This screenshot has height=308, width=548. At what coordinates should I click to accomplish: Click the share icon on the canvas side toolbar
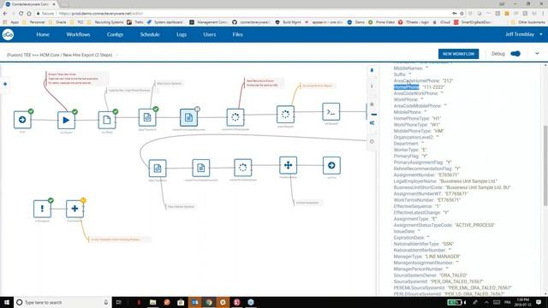[372, 123]
